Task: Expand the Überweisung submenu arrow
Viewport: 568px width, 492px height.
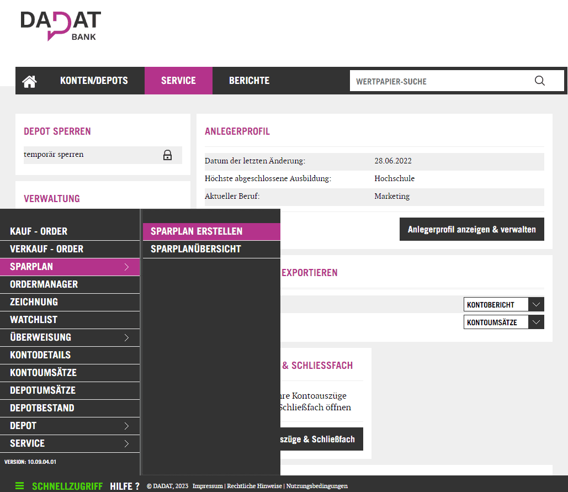Action: coord(126,337)
